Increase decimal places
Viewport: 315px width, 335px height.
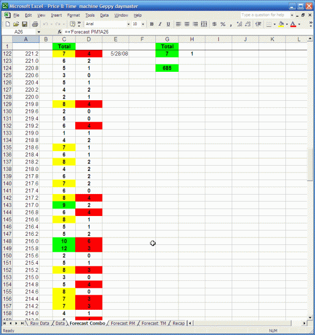(x=239, y=24)
